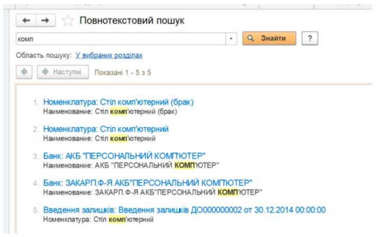
Task: Click the forward navigation arrow
Action: (46, 21)
